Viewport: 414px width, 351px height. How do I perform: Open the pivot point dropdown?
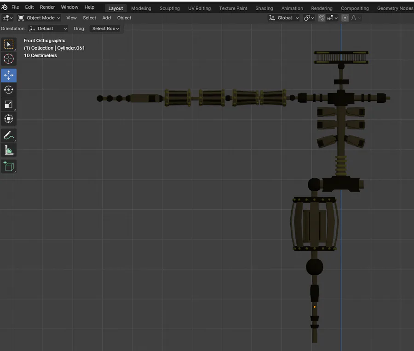pyautogui.click(x=309, y=18)
